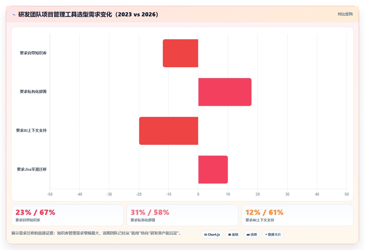Click the 进度 tag chip
This screenshot has width=365, height=250.
(252, 235)
